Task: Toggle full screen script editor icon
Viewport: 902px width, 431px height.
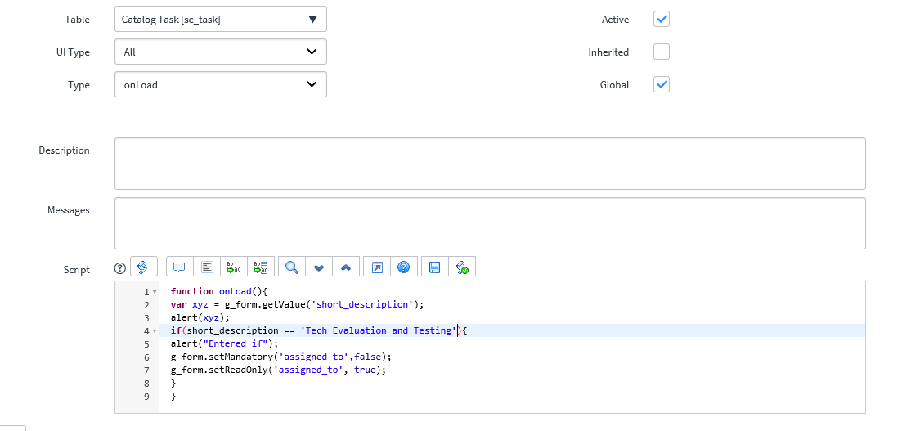Action: 377,267
